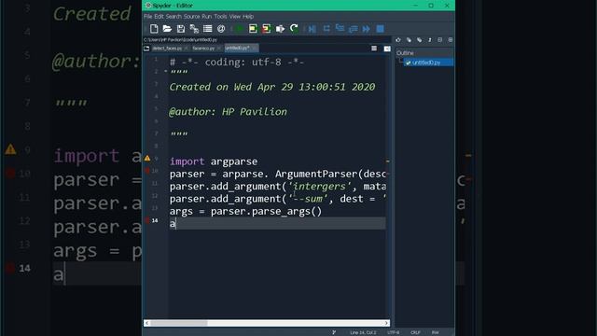The height and width of the screenshot is (336, 597).
Task: Click fourth Outline pane toolbar icon
Action: pos(430,40)
